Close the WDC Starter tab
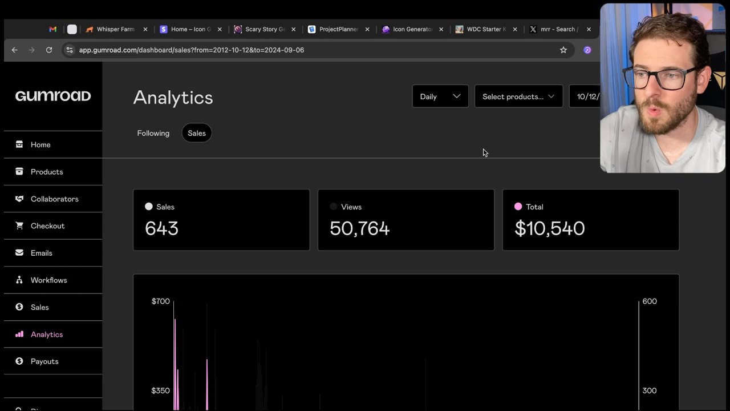730x411 pixels. pyautogui.click(x=515, y=29)
